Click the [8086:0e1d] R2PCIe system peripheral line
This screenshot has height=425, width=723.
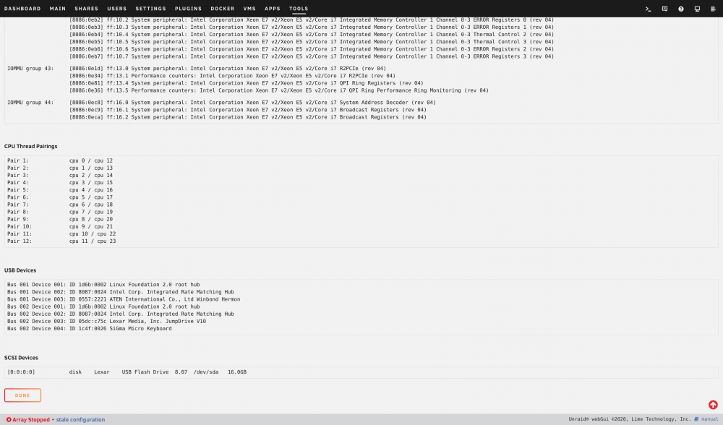point(228,68)
